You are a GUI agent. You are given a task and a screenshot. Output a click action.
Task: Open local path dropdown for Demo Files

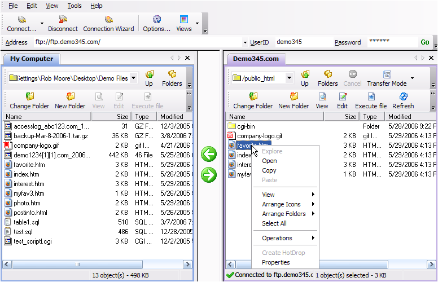pyautogui.click(x=134, y=78)
